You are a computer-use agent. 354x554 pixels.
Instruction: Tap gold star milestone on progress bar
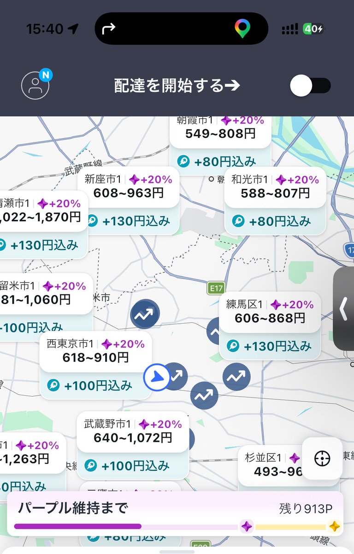pos(334,526)
